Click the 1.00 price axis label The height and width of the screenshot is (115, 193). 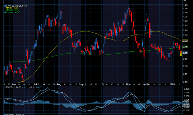coord(185,21)
